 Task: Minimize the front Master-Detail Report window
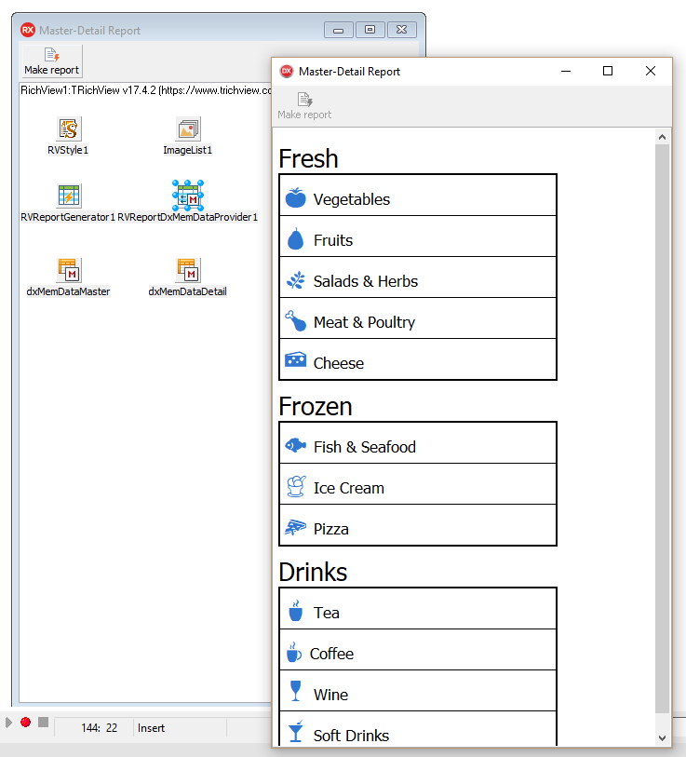[566, 72]
